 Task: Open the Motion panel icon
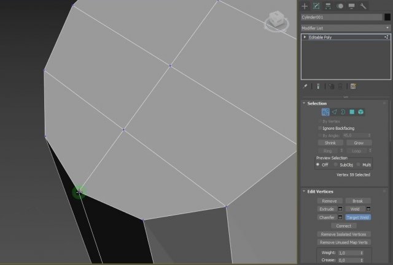[x=340, y=6]
